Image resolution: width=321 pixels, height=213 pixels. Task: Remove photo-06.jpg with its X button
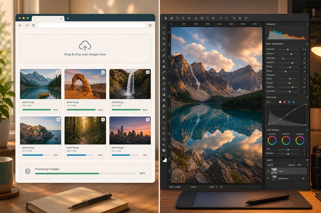click(148, 120)
